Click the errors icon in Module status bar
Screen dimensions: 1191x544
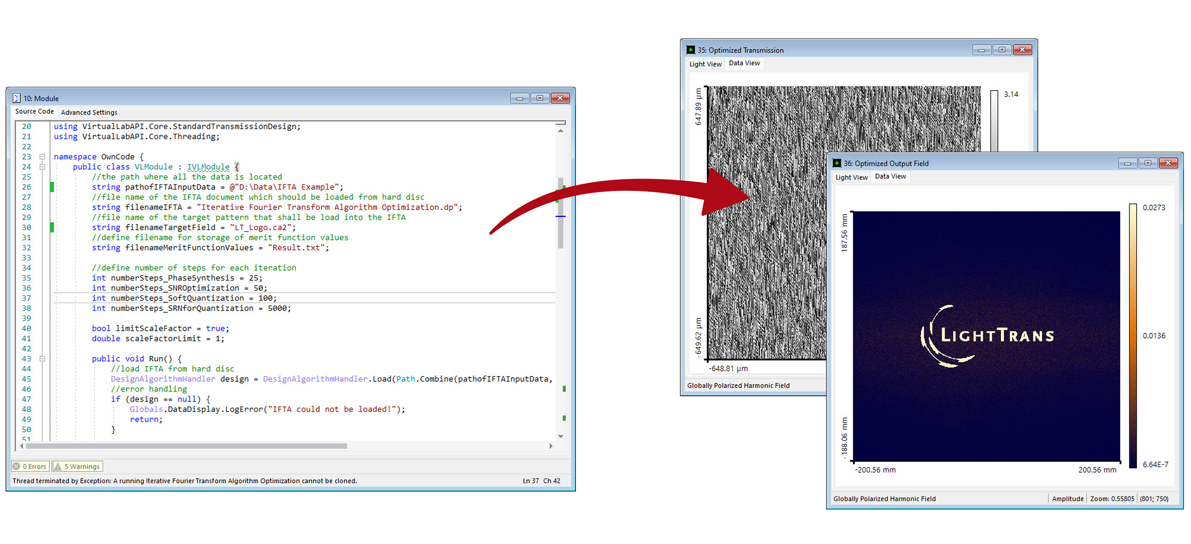16,466
